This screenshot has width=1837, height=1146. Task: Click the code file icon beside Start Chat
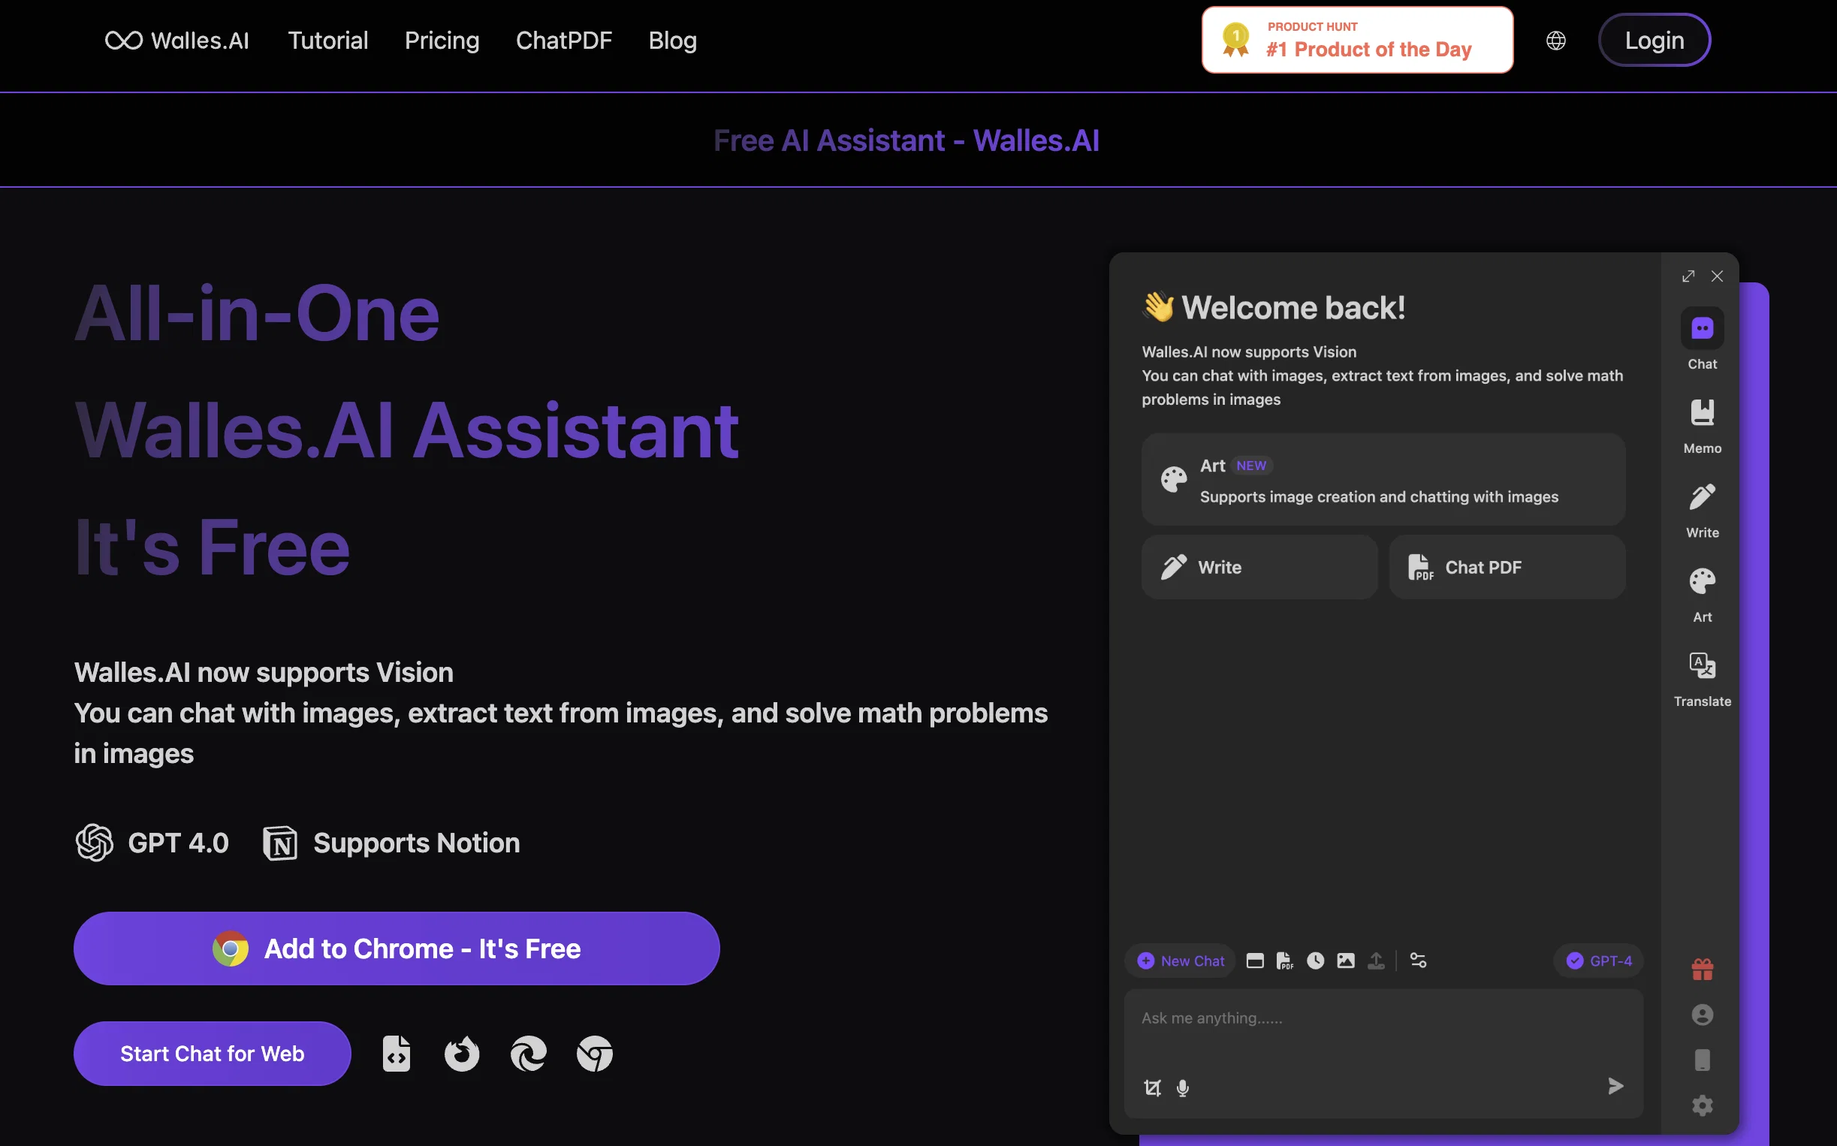pos(396,1054)
